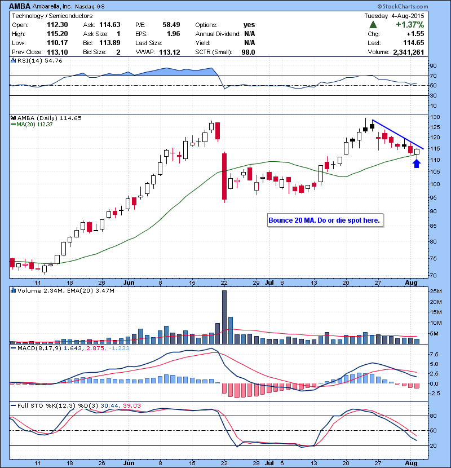Click the +1.37% percent change
Image resolution: width=451 pixels, height=468 pixels.
[410, 24]
